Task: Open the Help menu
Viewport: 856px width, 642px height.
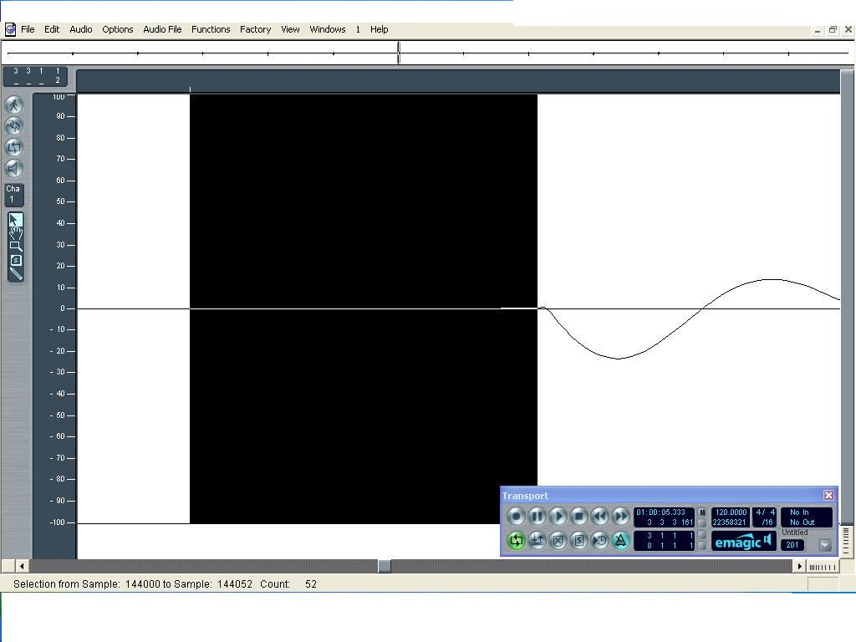Action: tap(379, 29)
